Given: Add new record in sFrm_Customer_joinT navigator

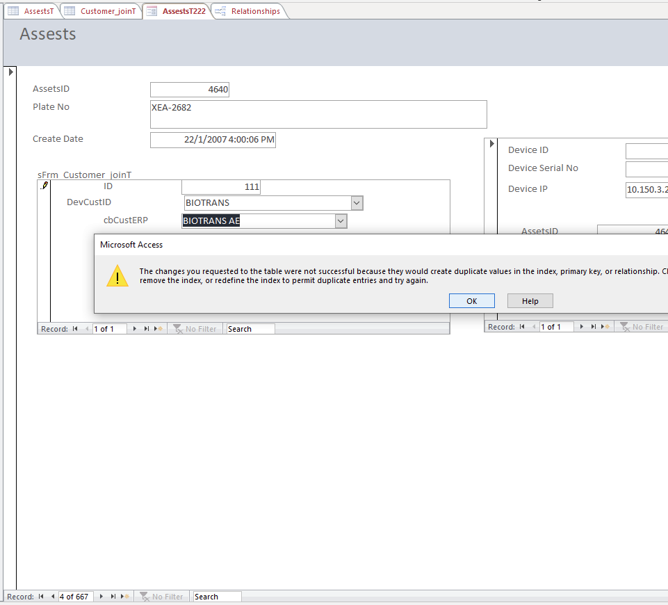Looking at the screenshot, I should [x=158, y=328].
